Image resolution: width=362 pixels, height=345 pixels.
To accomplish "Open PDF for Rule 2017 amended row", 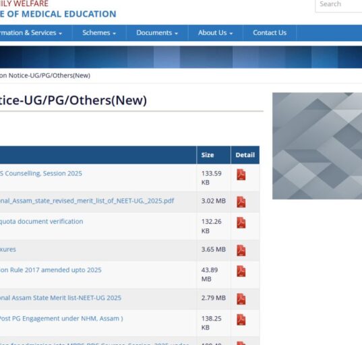I will pyautogui.click(x=241, y=271).
